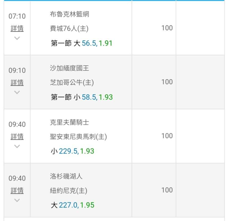Open 詳情 link in 洛杉磯湖人 row
Image resolution: width=226 pixels, height=221 pixels.
point(17,190)
